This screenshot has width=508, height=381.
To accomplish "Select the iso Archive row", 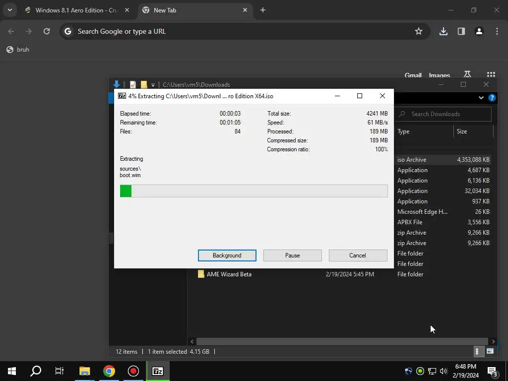I will 443,159.
